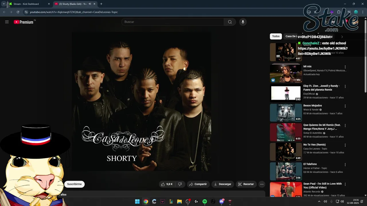Open the Recortar clip tool
Image resolution: width=367 pixels, height=206 pixels.
click(x=246, y=184)
